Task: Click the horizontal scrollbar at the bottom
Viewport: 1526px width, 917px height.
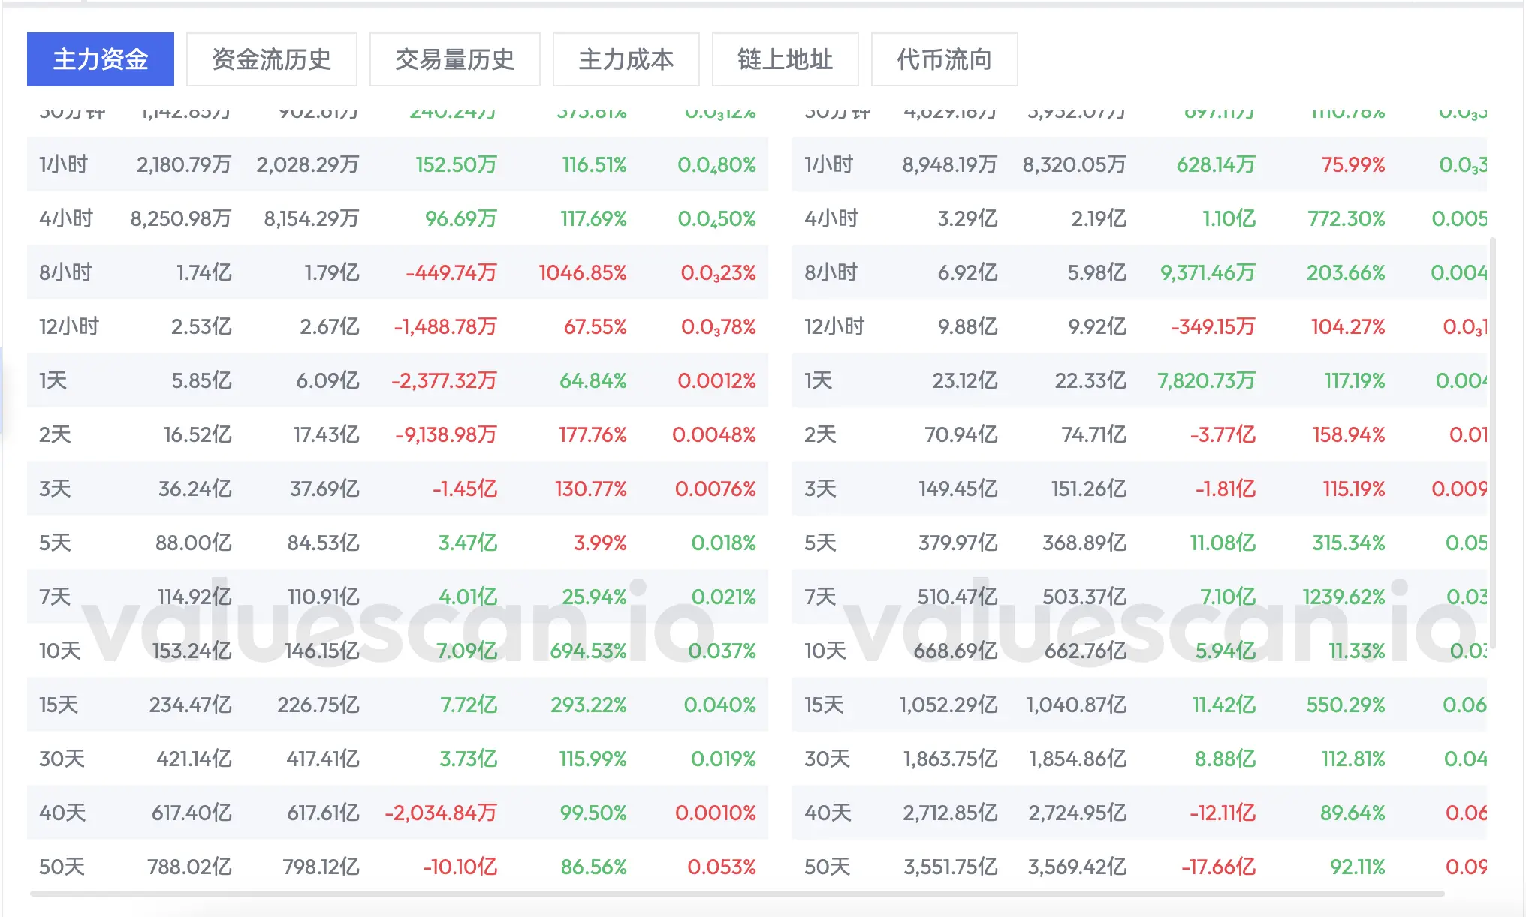Action: 736,894
